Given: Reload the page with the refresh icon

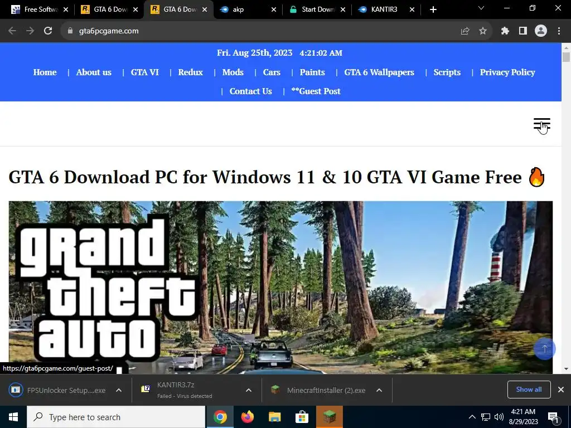Looking at the screenshot, I should point(48,31).
